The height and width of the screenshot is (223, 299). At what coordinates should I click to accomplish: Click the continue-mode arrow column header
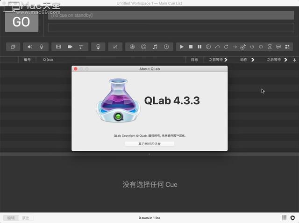(x=294, y=60)
